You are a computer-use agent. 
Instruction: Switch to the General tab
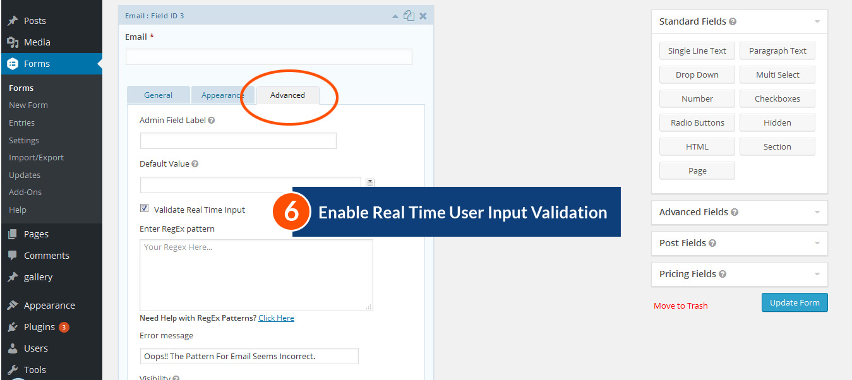159,95
